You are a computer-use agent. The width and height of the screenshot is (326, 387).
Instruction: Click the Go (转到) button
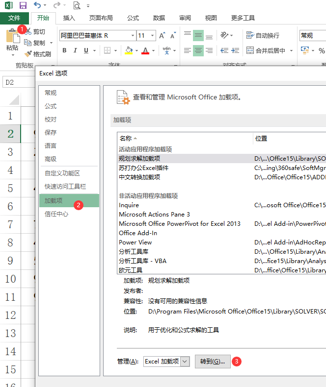[x=213, y=362]
